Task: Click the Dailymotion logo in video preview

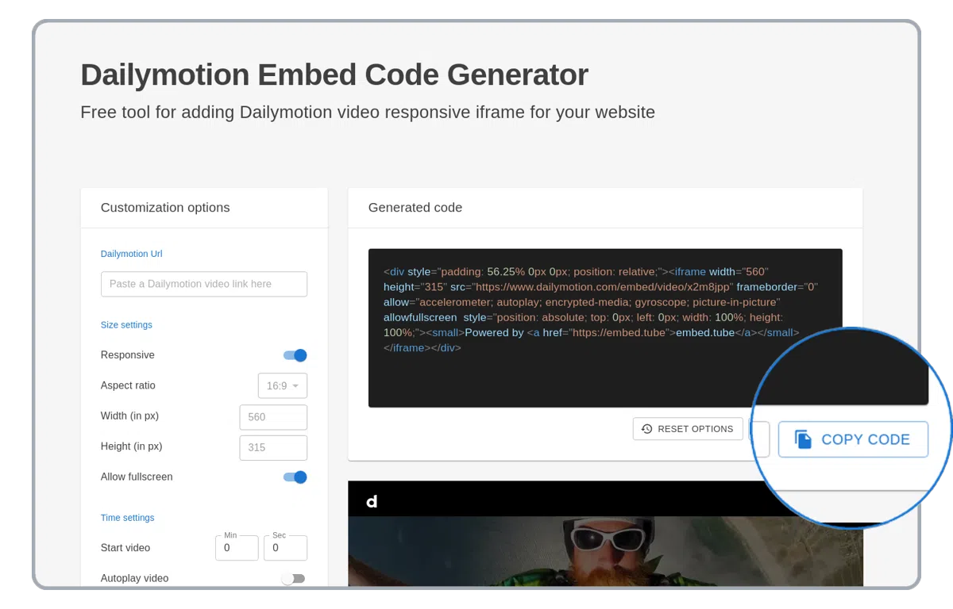Action: 372,501
